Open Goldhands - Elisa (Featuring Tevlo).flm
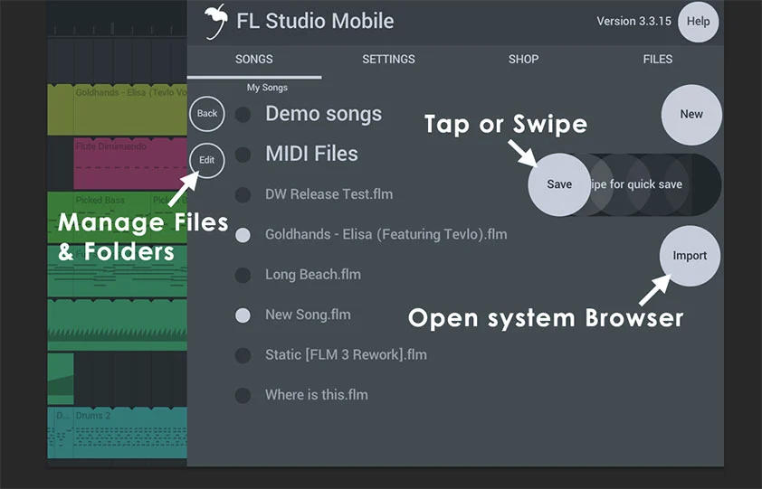The image size is (762, 489). click(386, 234)
